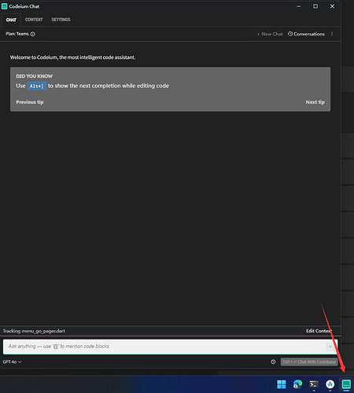354x393 pixels.
Task: Open Microsoft Edge from taskbar
Action: pyautogui.click(x=297, y=384)
